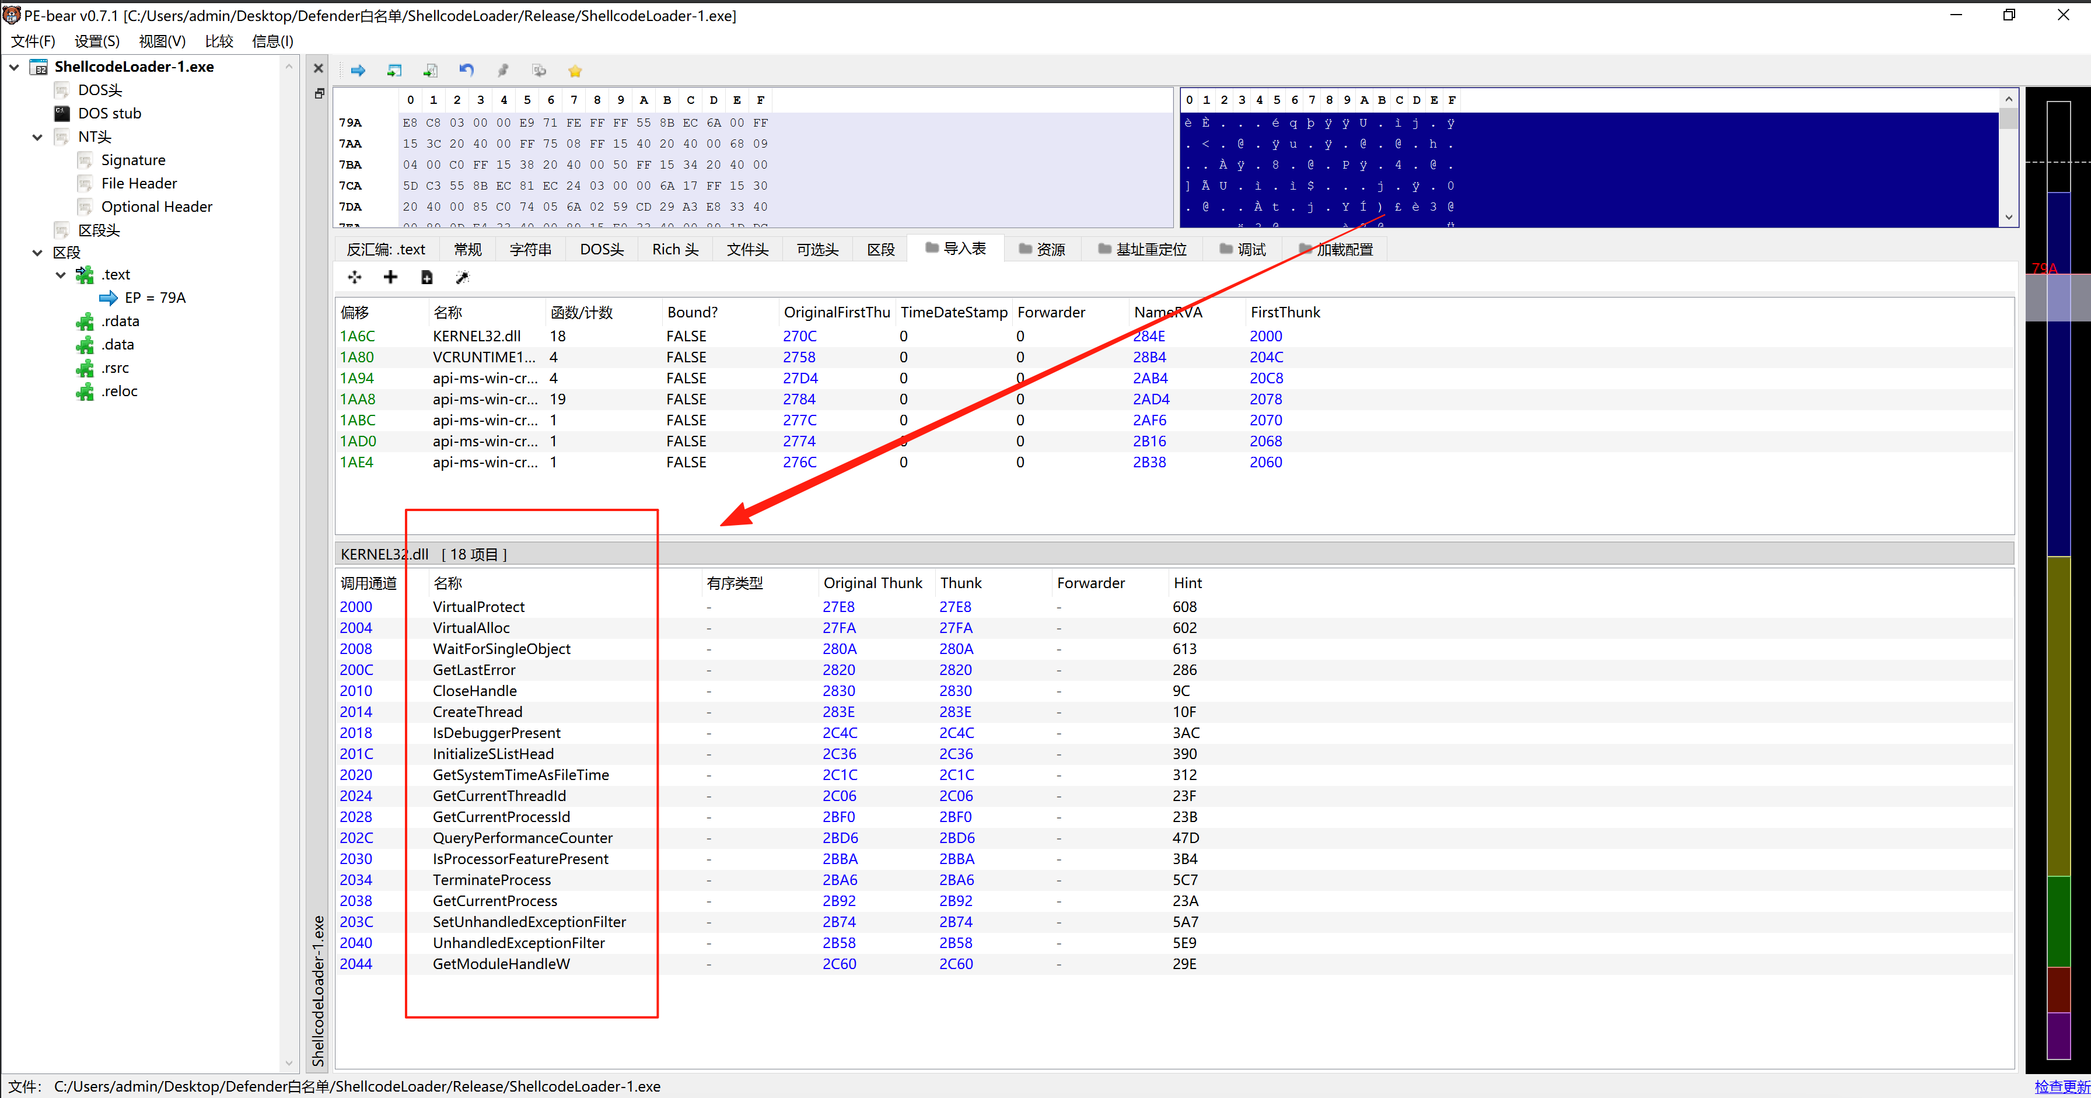Switch to the 字符串 tab
The width and height of the screenshot is (2091, 1098).
click(530, 249)
